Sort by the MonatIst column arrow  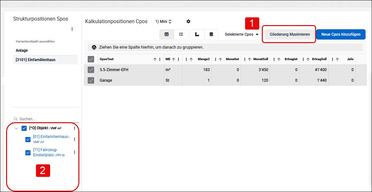pyautogui.click(x=220, y=59)
